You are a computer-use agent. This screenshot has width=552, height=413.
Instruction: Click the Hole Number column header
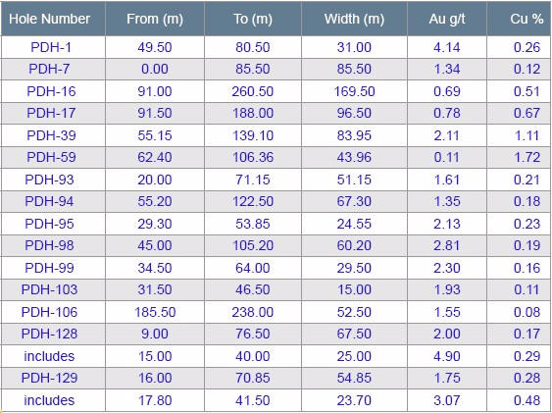tap(49, 19)
